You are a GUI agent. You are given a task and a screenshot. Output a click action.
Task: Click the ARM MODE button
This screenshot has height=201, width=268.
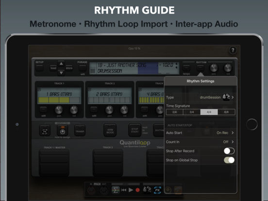110,131
